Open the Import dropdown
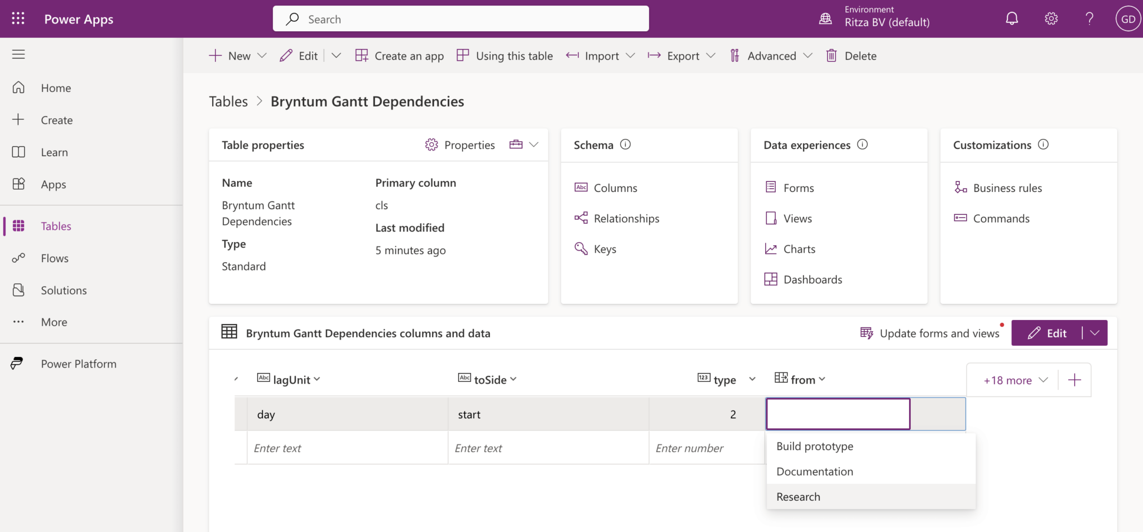The image size is (1143, 532). [601, 56]
